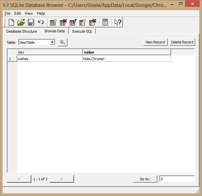This screenshot has height=196, width=202.
Task: Close the SQLite Database Browser window
Action: pyautogui.click(x=193, y=4)
